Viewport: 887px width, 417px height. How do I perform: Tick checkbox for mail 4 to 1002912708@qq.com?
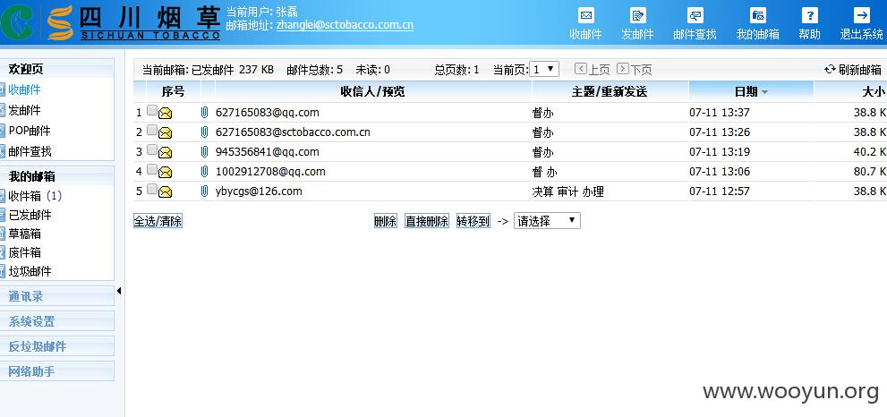point(151,169)
